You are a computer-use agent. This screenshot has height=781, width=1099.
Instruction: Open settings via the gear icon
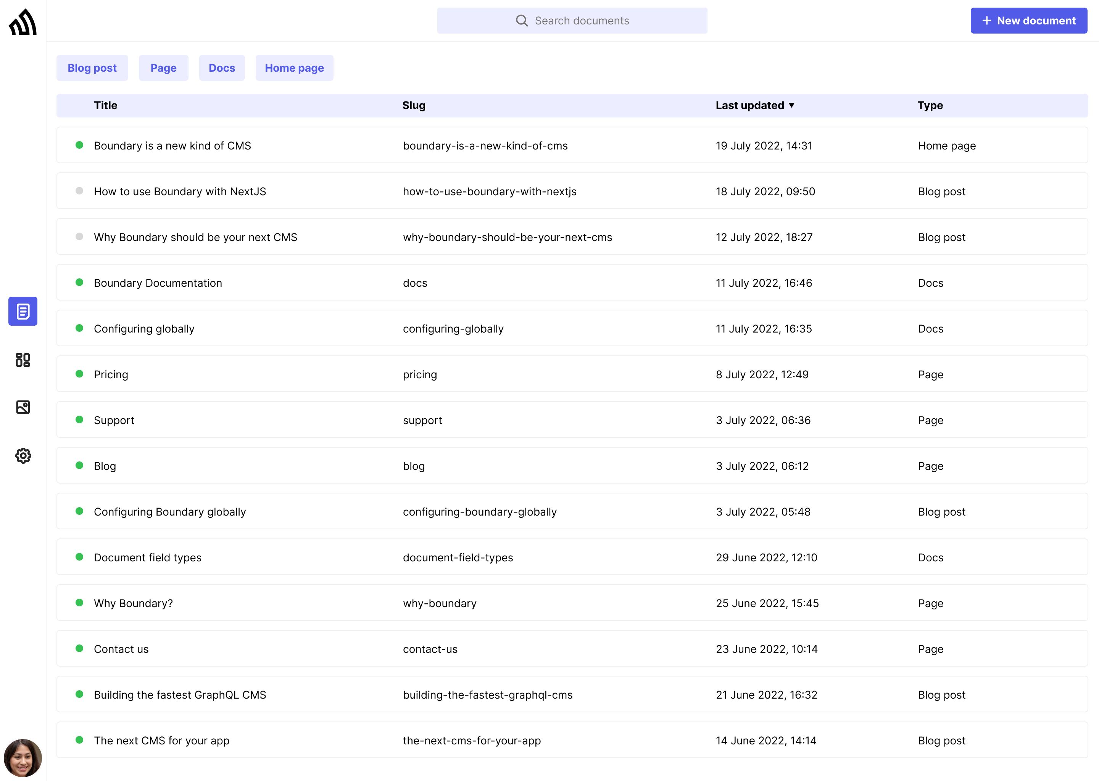(23, 455)
